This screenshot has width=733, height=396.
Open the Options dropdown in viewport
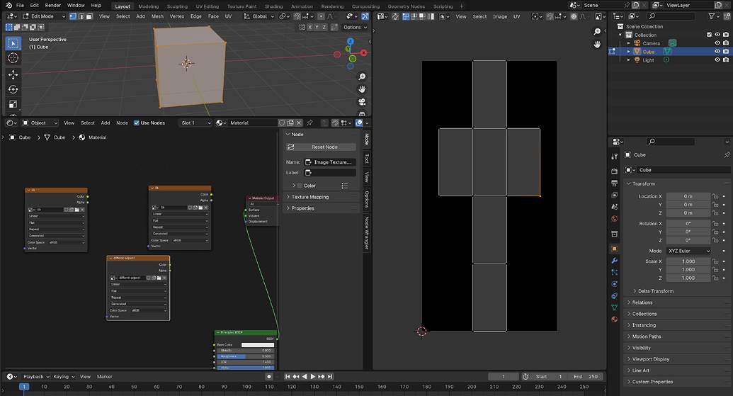(x=356, y=27)
